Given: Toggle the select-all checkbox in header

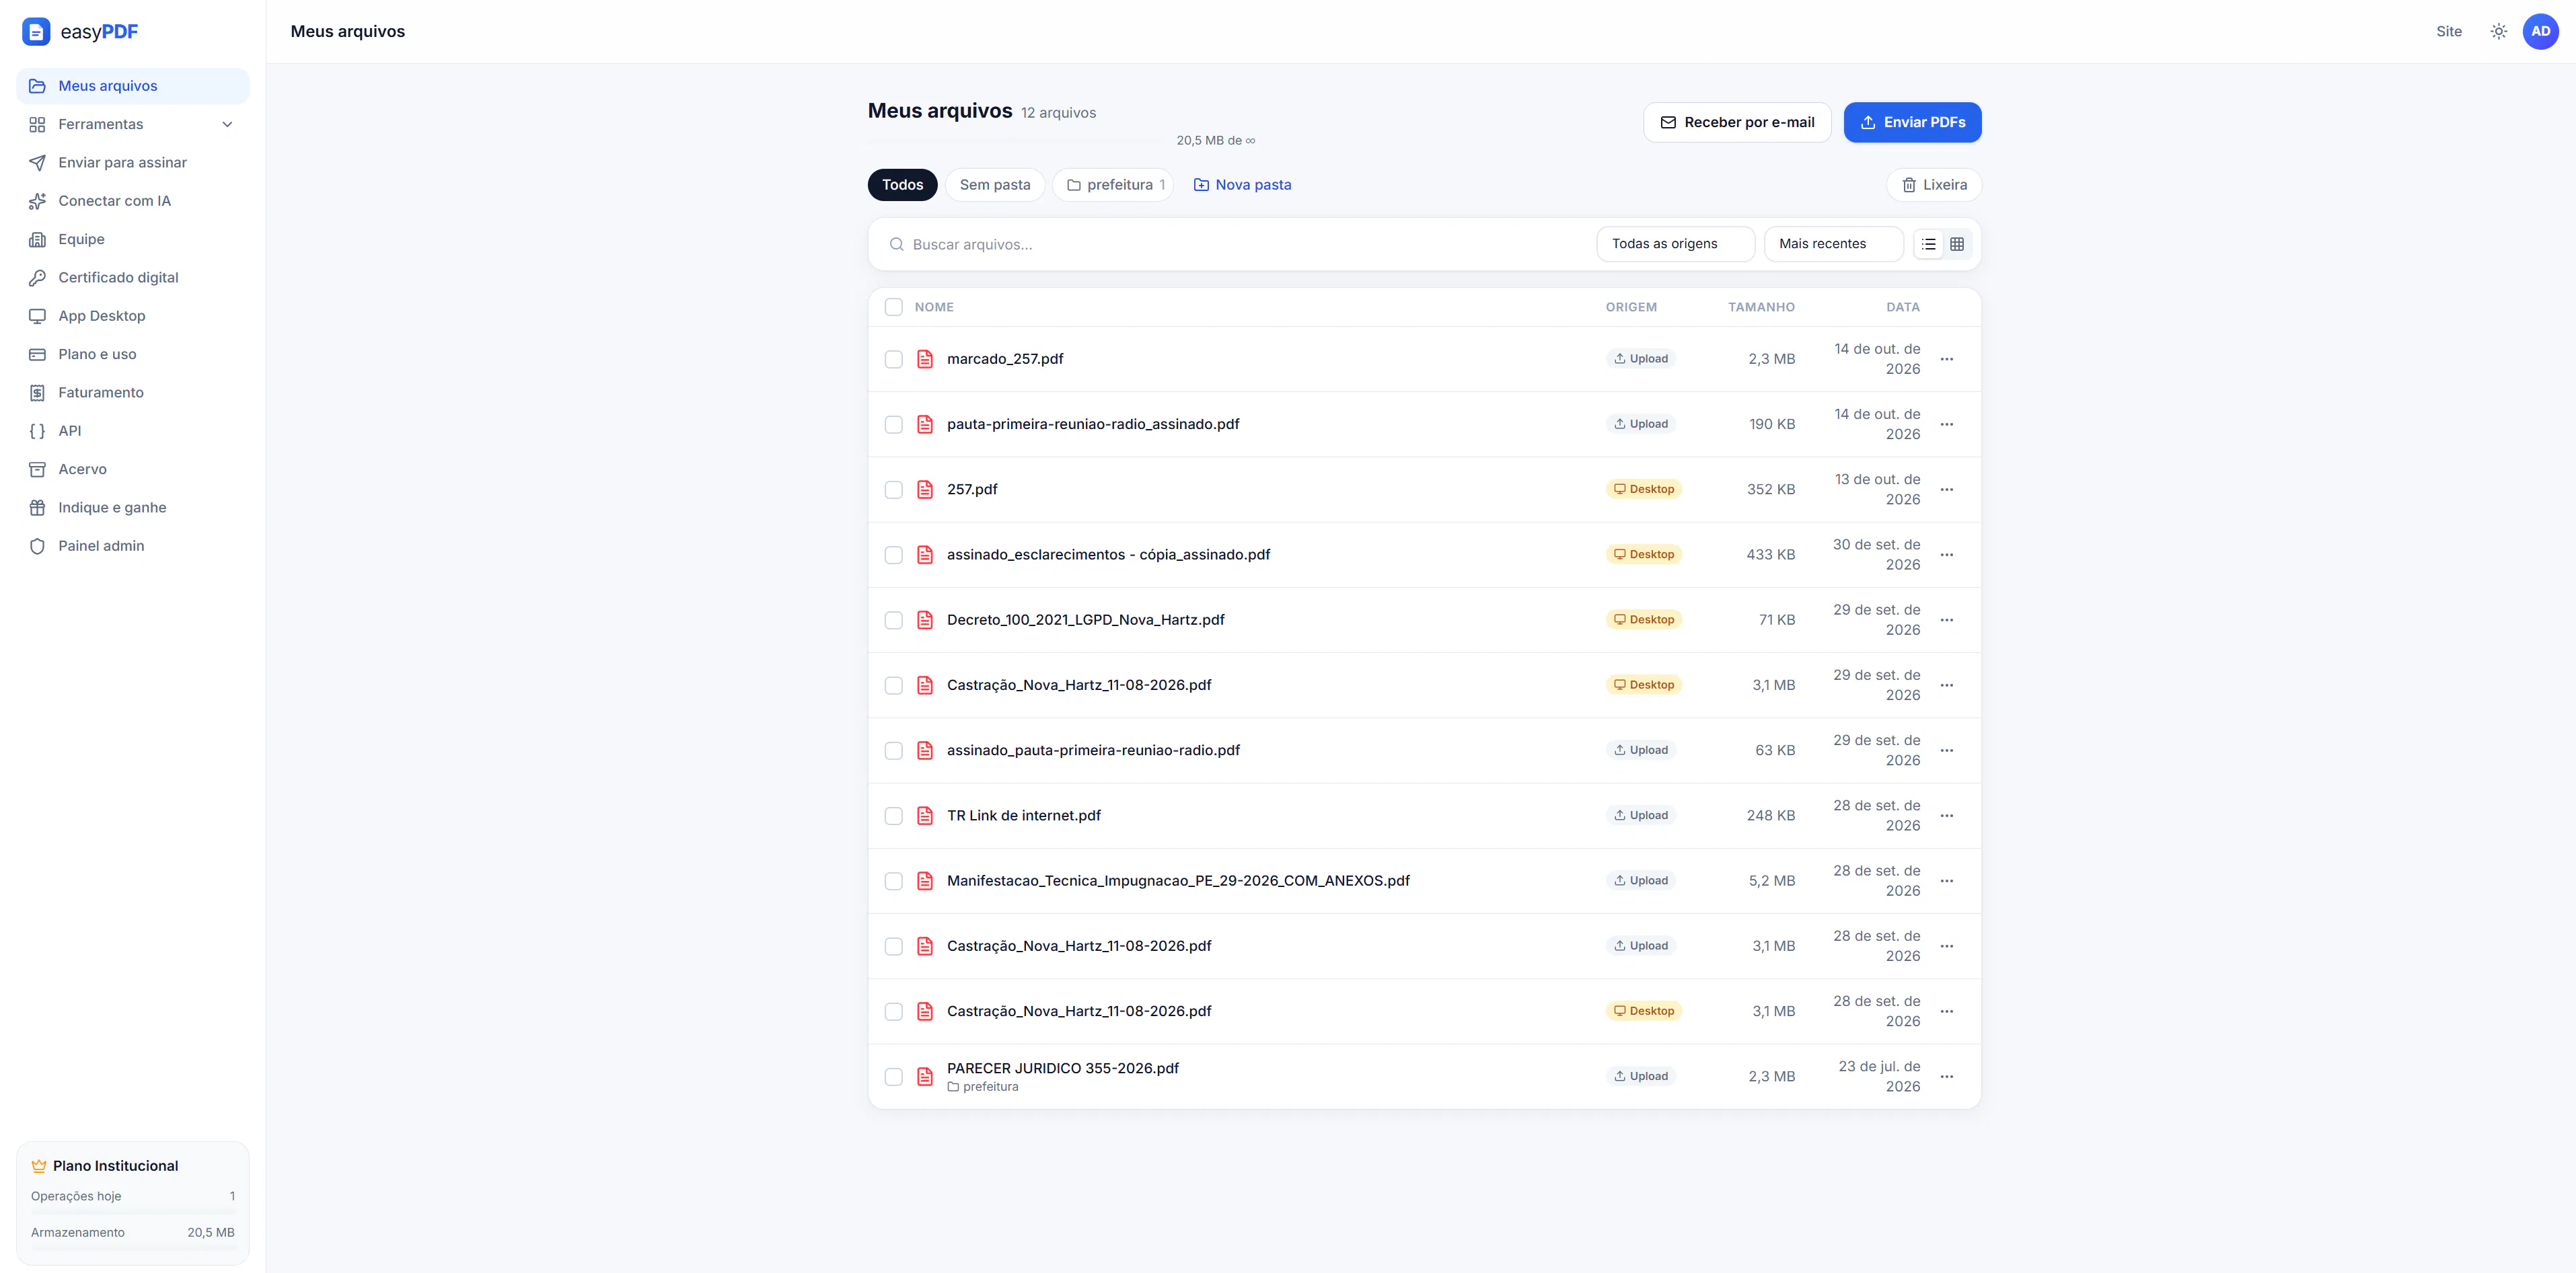Looking at the screenshot, I should tap(893, 307).
